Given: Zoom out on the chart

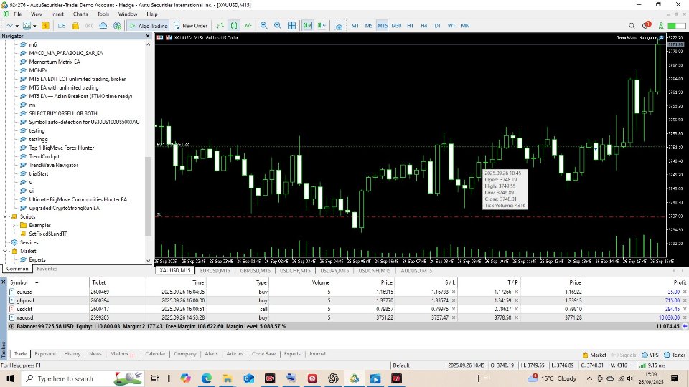Looking at the screenshot, I should (278, 26).
